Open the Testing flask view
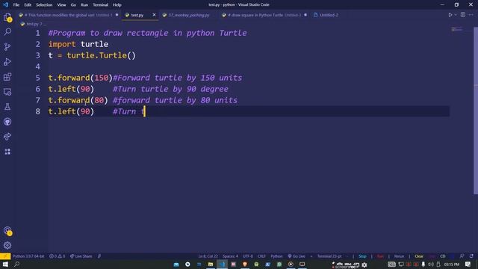The width and height of the screenshot is (478, 269). (x=7, y=106)
